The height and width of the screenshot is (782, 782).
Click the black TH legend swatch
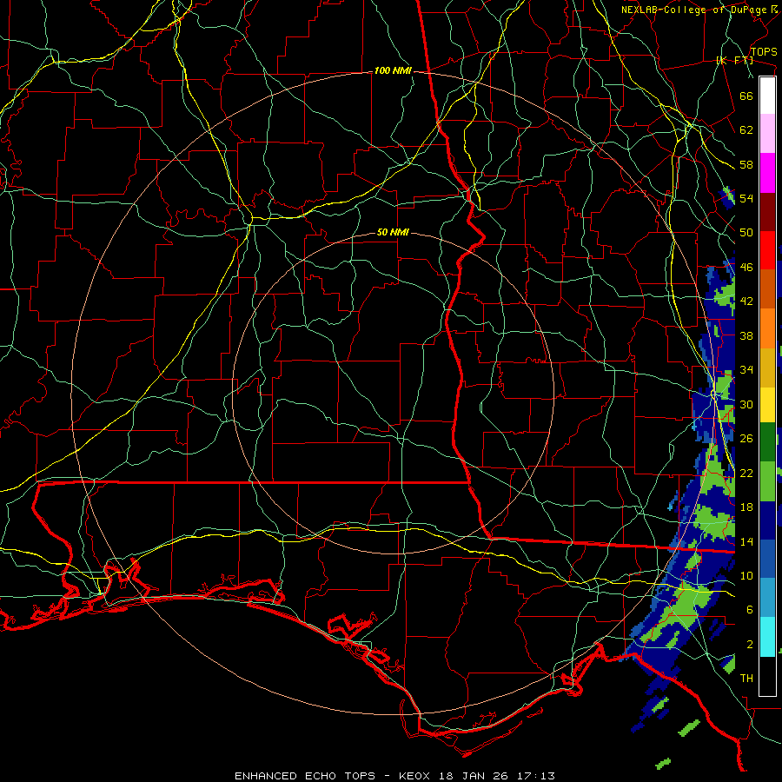pos(767,676)
